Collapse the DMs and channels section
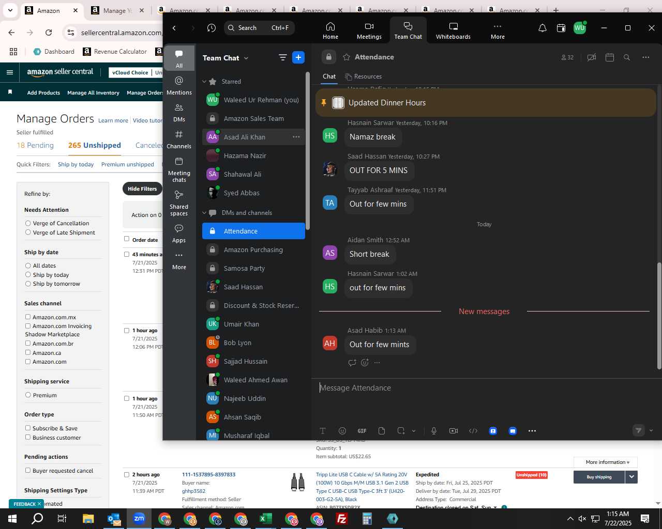 (204, 213)
